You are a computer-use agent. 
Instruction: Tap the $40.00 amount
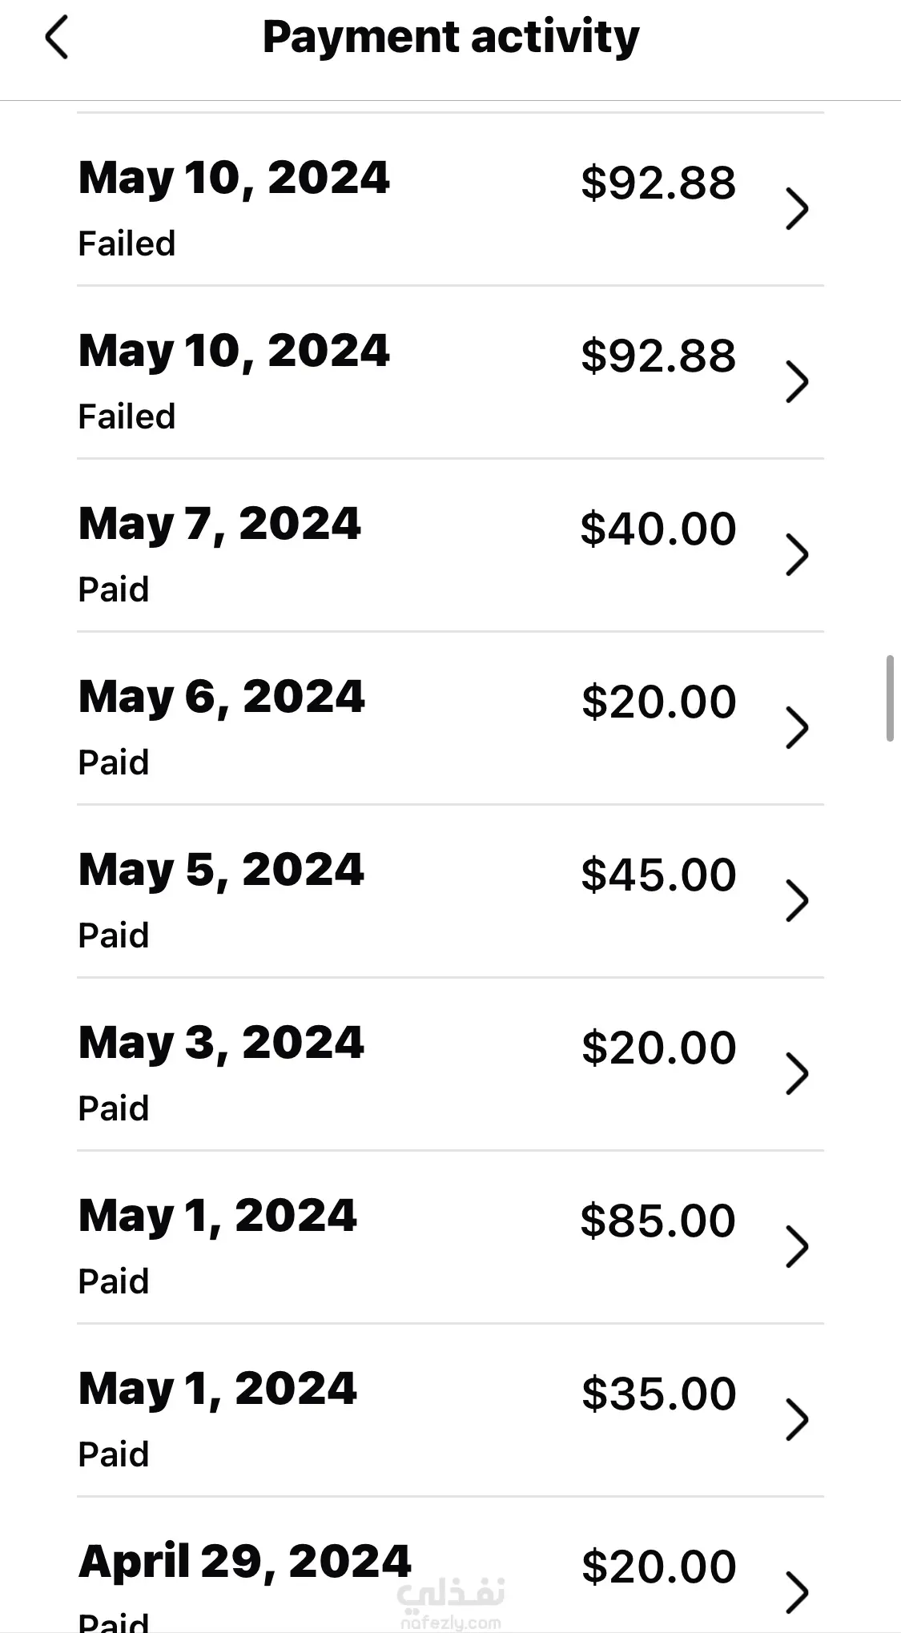click(658, 529)
